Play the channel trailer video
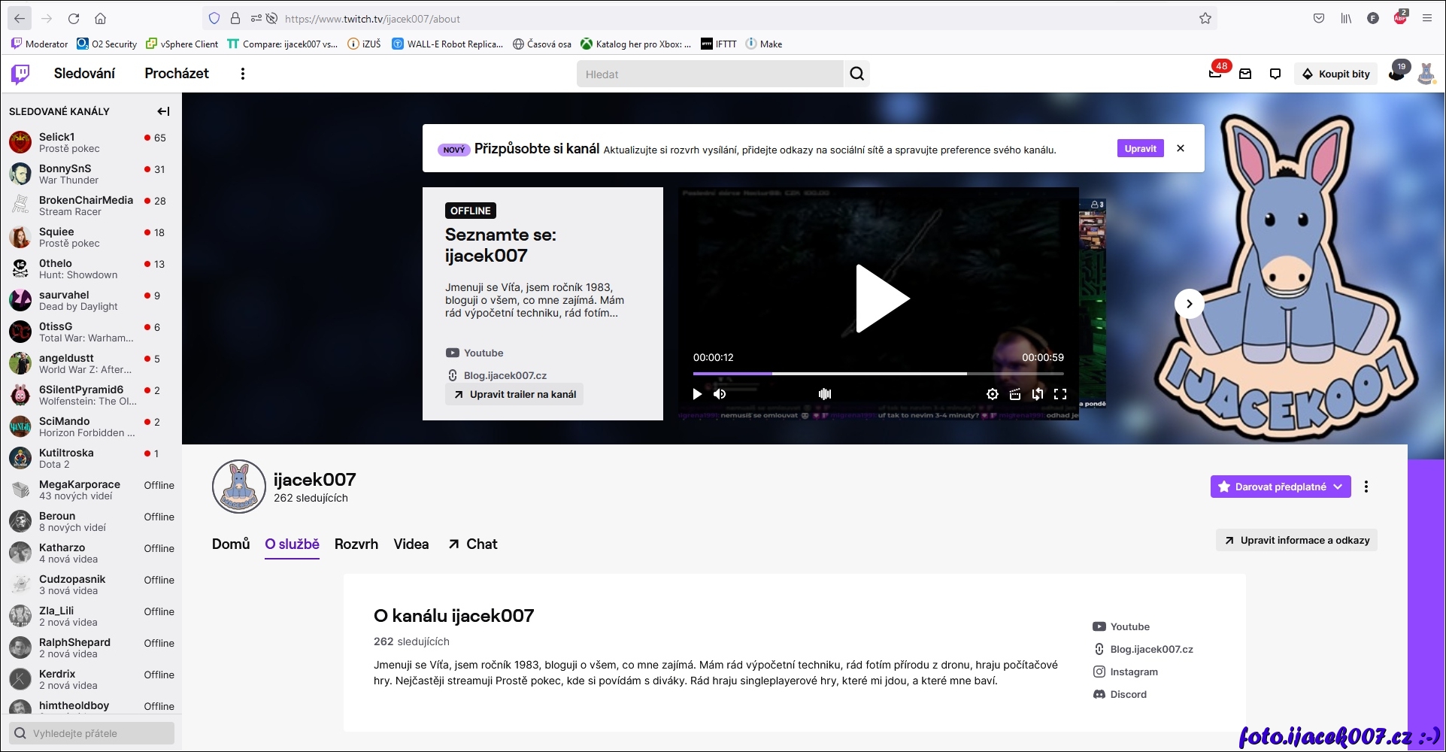 pyautogui.click(x=881, y=299)
